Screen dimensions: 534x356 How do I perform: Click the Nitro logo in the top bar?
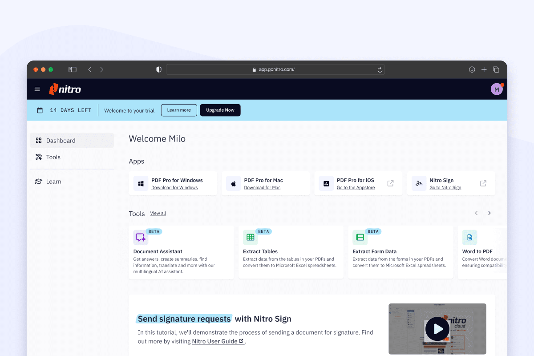pyautogui.click(x=65, y=89)
